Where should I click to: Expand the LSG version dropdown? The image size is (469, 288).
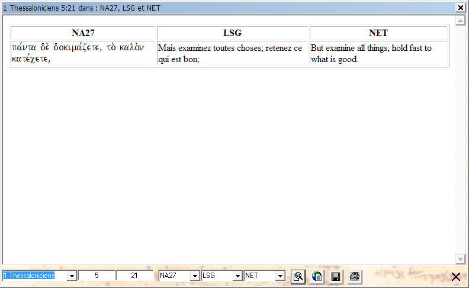pos(237,276)
